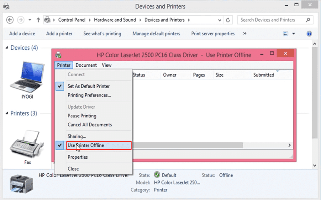The height and width of the screenshot is (200, 321).
Task: Open See what's printing
Action: tap(102, 33)
